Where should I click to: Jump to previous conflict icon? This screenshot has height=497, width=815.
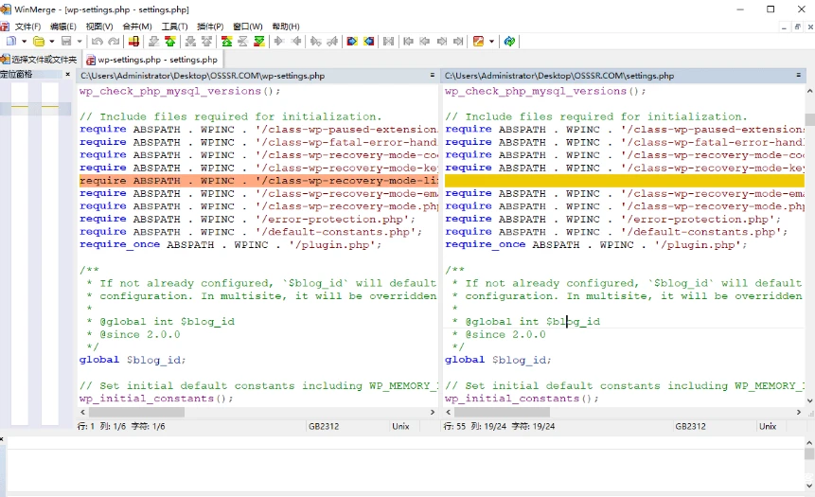[207, 41]
